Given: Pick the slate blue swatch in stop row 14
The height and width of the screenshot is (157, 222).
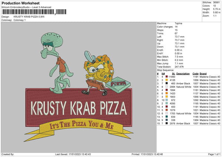Looking at the screenshot, I should tap(166, 120).
